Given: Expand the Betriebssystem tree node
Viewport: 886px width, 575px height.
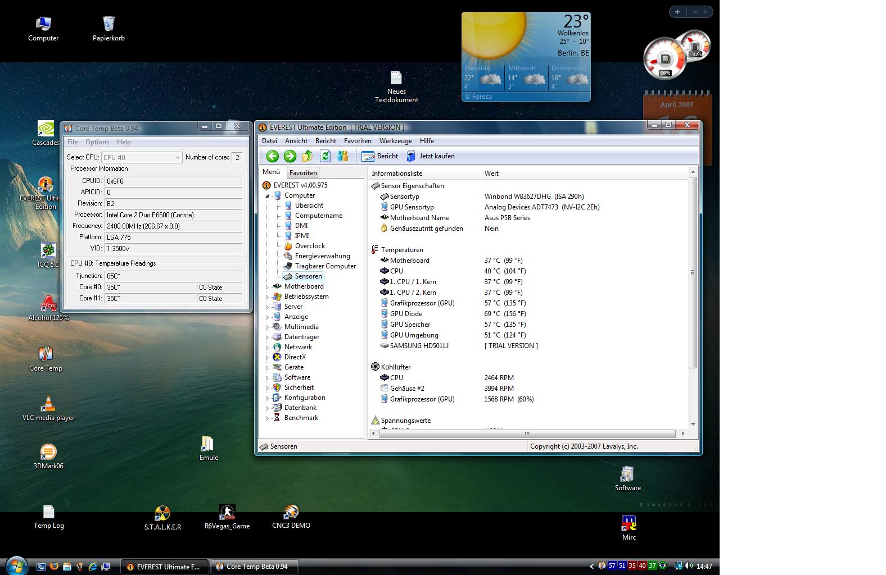Looking at the screenshot, I should [268, 297].
